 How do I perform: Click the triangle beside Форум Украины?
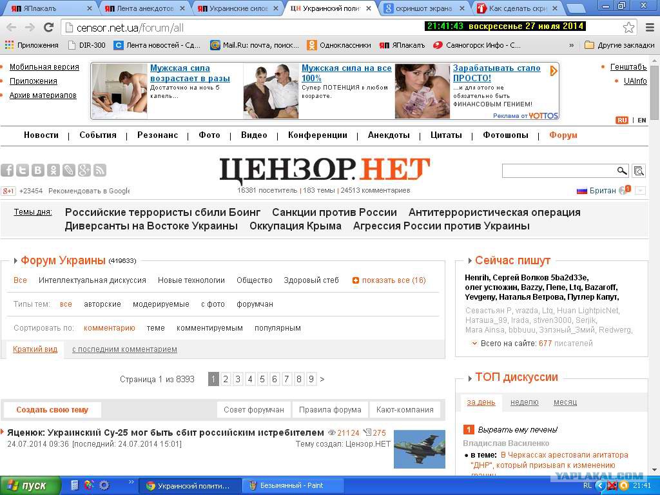(x=15, y=261)
